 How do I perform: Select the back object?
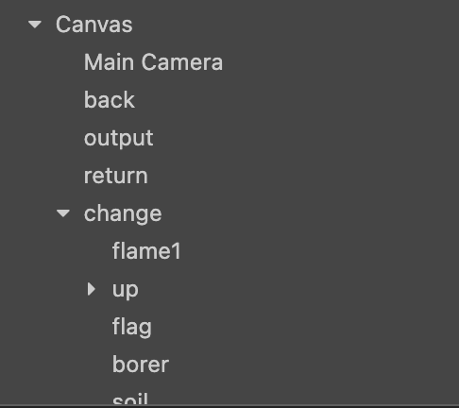110,100
